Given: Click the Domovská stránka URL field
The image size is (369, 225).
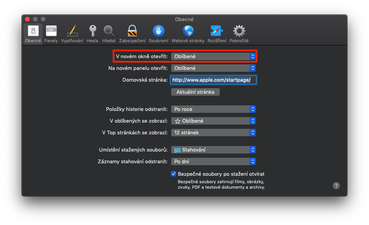Looking at the screenshot, I should tap(213, 80).
